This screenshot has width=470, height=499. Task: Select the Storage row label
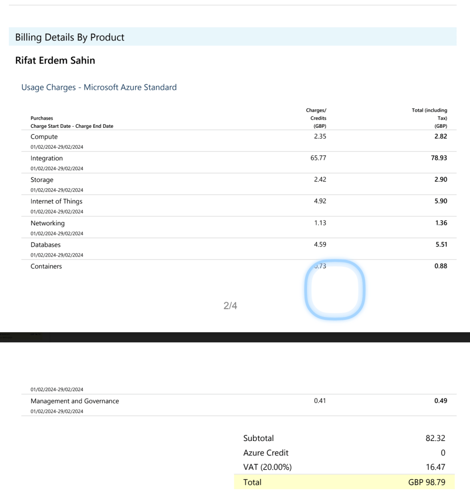pos(41,180)
